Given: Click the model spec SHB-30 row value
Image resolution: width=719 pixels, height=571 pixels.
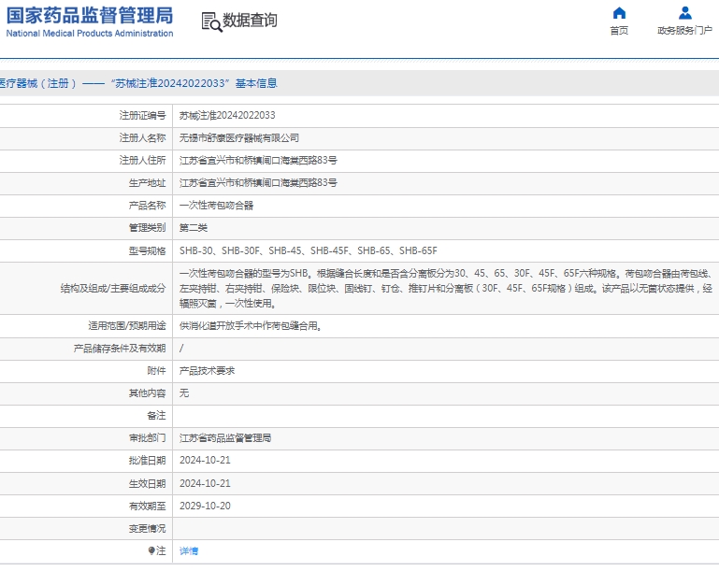Looking at the screenshot, I should point(308,250).
